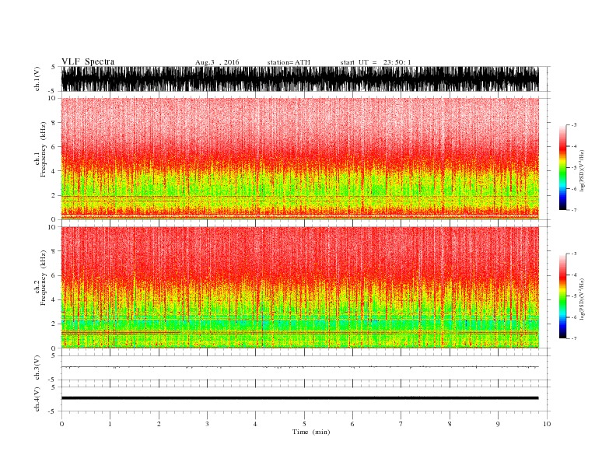
Task: Click the ch.1 log(PSD)(V²/Hz) colorbar label
Action: pos(582,171)
